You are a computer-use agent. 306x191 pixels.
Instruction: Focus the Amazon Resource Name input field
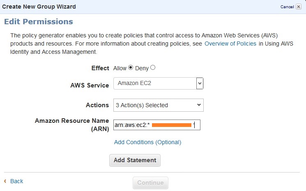pos(156,124)
